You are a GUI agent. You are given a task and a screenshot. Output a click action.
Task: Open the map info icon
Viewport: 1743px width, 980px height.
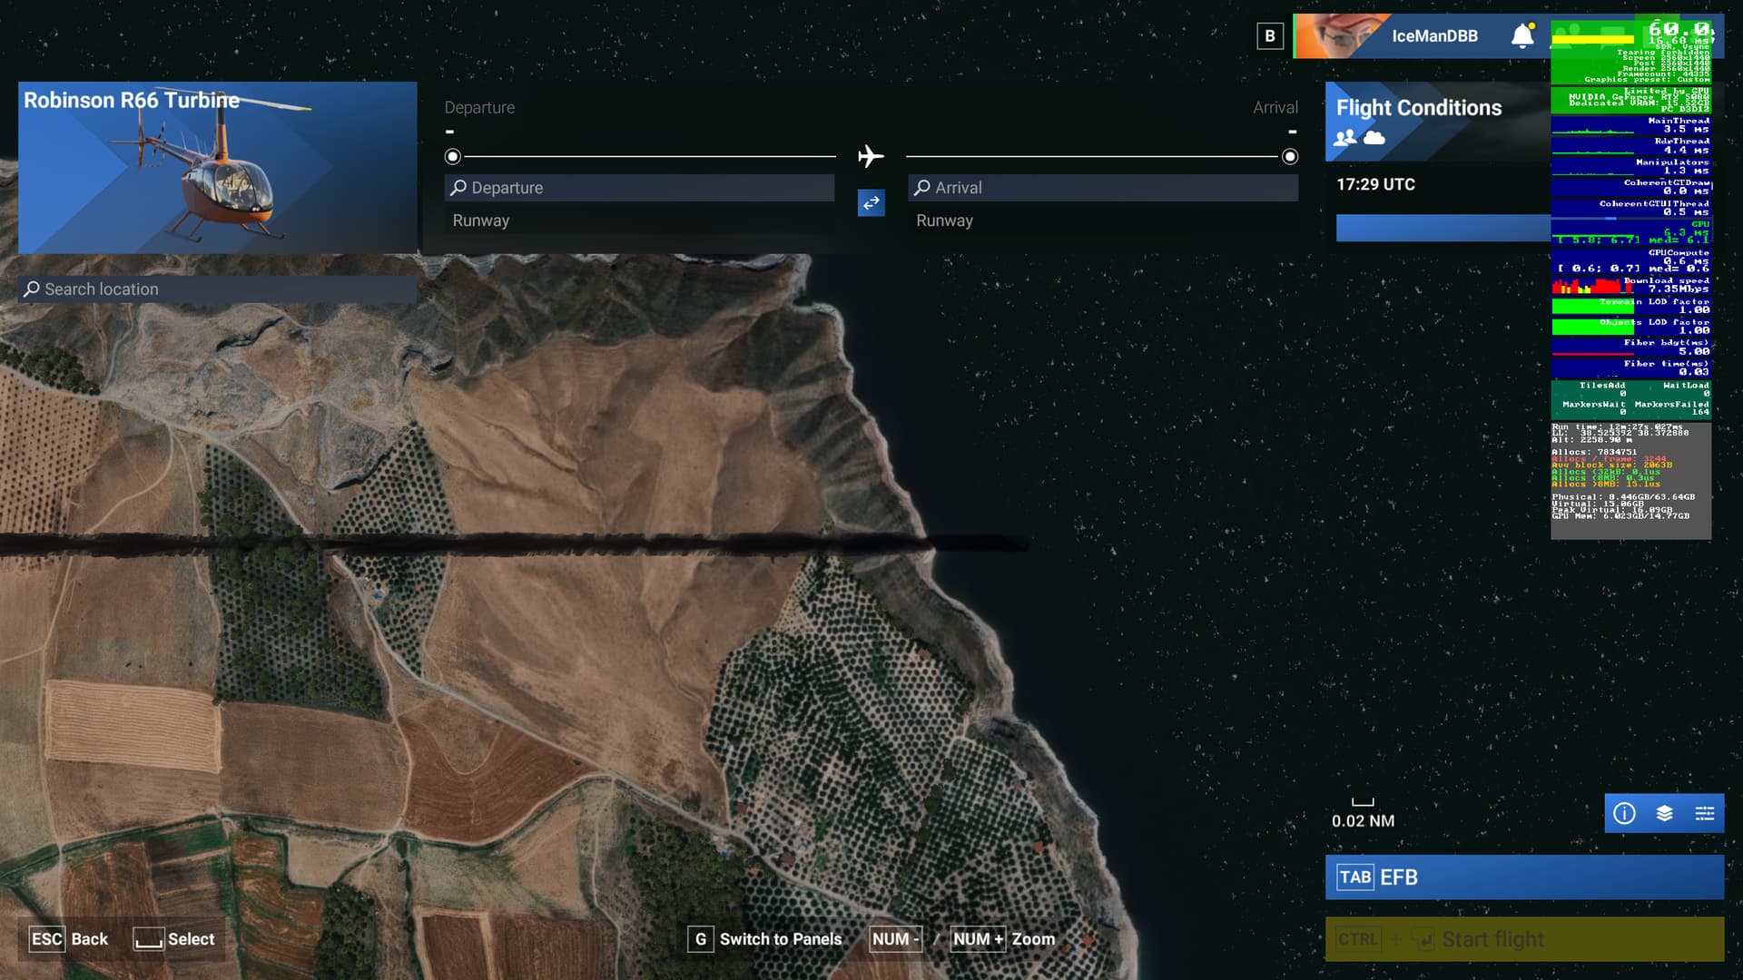coord(1624,814)
